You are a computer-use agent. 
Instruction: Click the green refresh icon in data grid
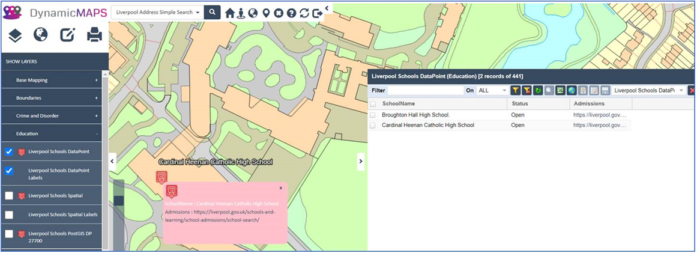pyautogui.click(x=538, y=90)
